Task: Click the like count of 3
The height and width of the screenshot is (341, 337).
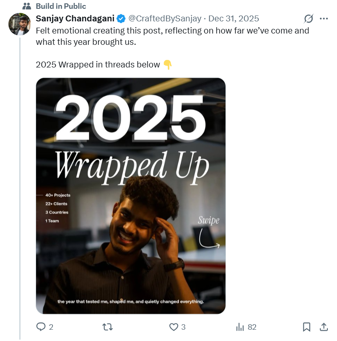Action: pyautogui.click(x=183, y=327)
